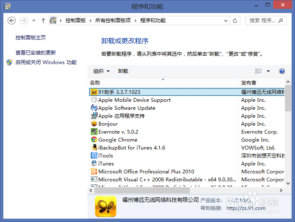Screen dimensions: 295x222
Task: Click the vertical scrollbar down arrow
Action: [288, 183]
